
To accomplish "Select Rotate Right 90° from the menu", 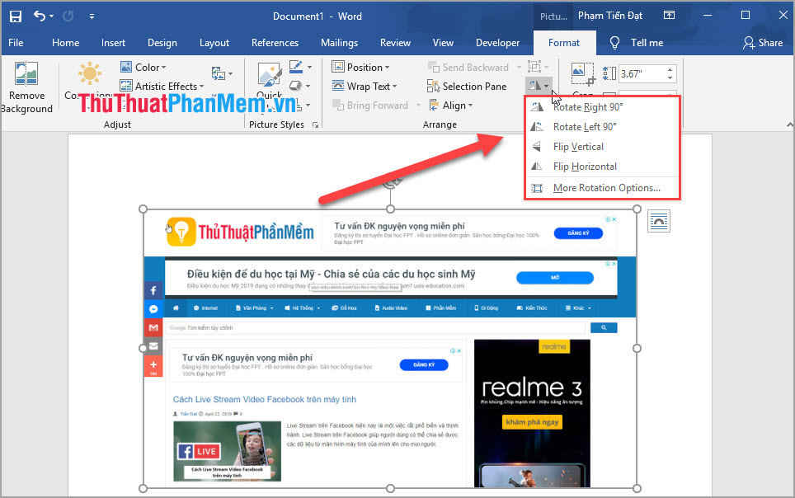I will tap(587, 106).
